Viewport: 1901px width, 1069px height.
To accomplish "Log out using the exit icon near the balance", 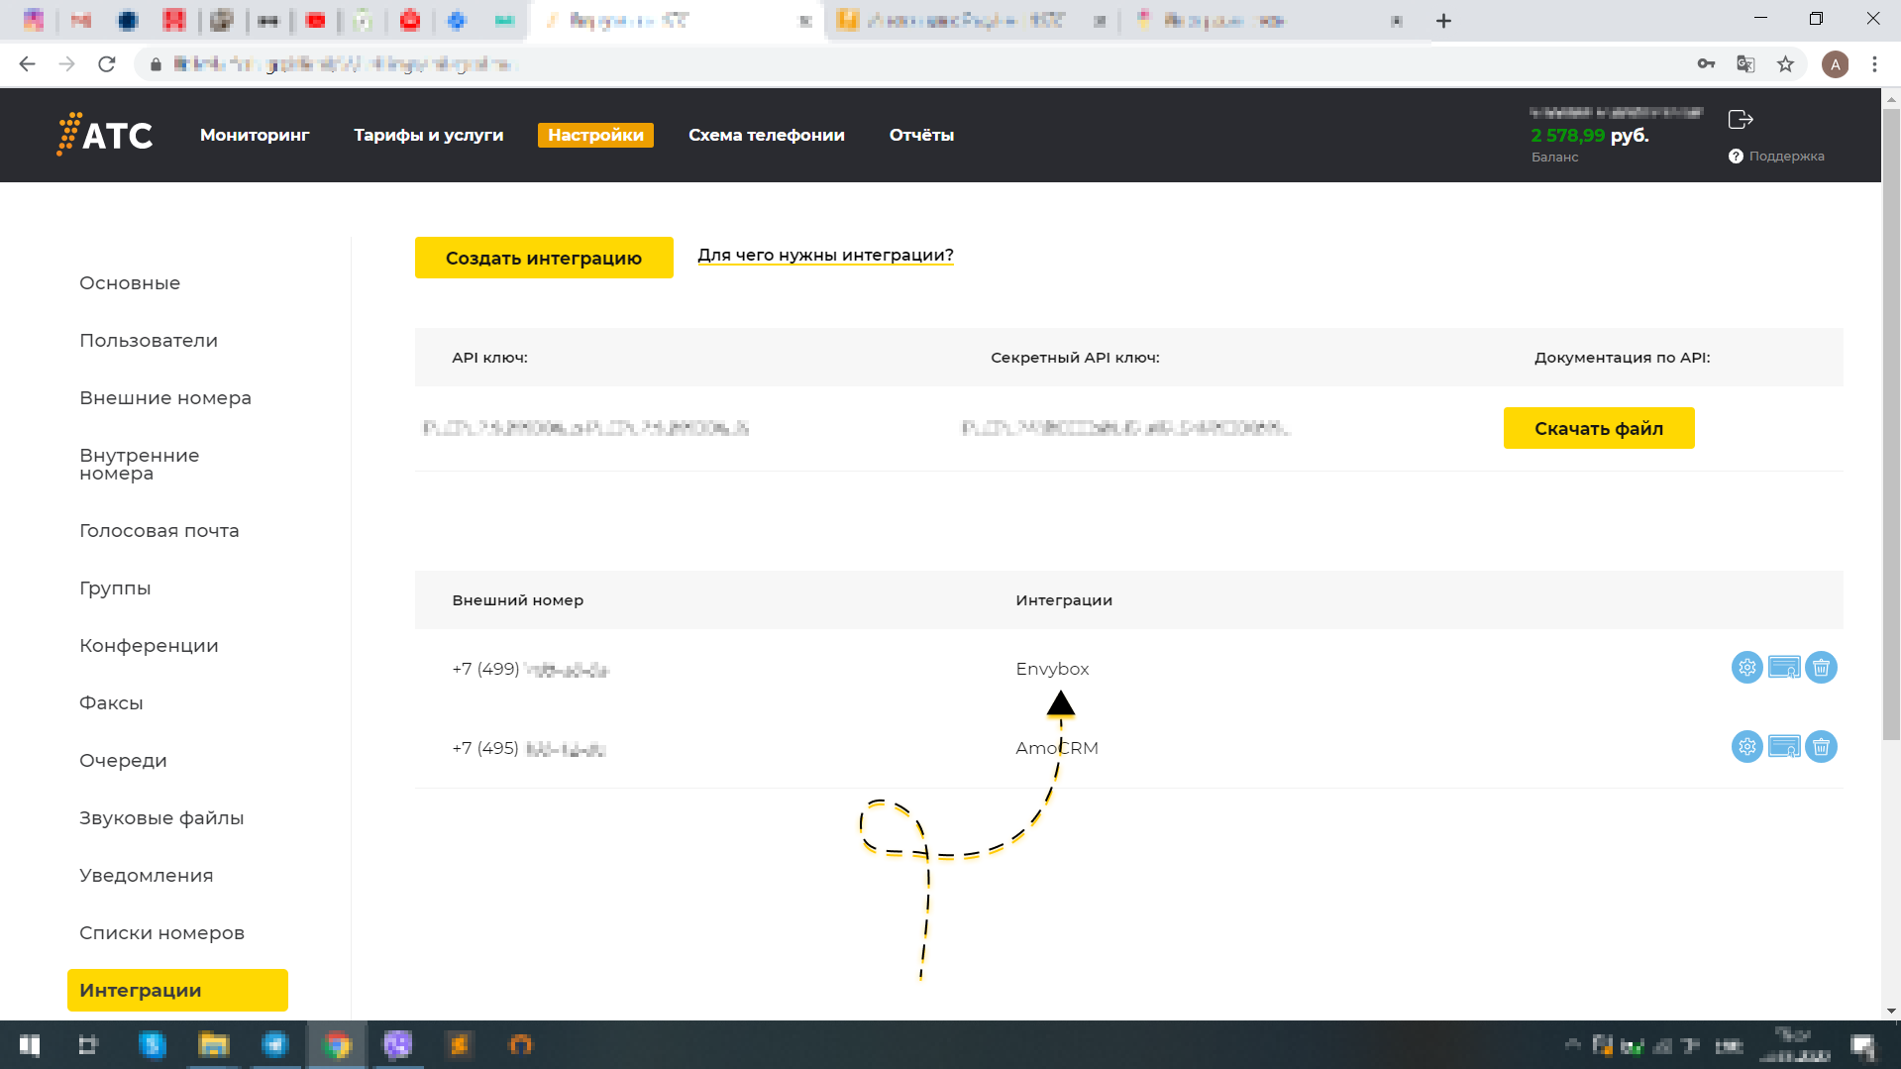I will click(1740, 119).
